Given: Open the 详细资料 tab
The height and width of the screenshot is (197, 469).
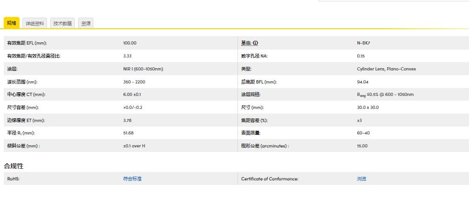Looking at the screenshot, I should click(35, 23).
